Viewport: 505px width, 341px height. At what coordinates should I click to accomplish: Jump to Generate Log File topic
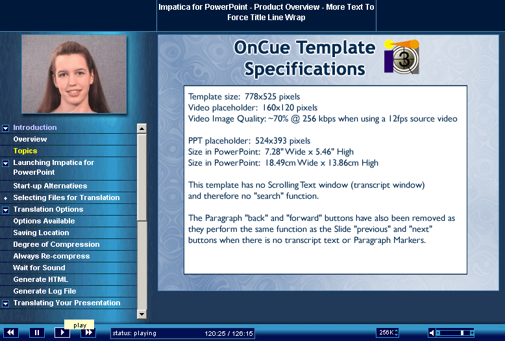click(x=45, y=291)
